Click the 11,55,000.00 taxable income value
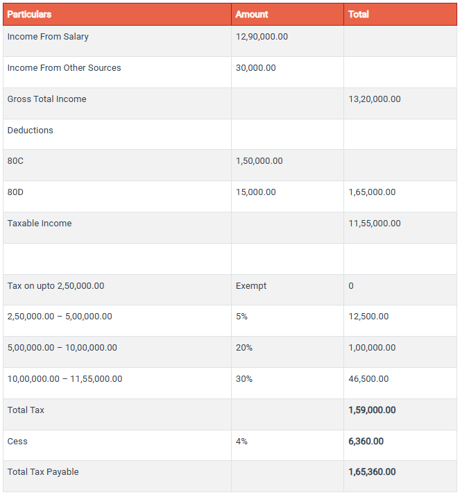This screenshot has width=460, height=495. point(375,224)
